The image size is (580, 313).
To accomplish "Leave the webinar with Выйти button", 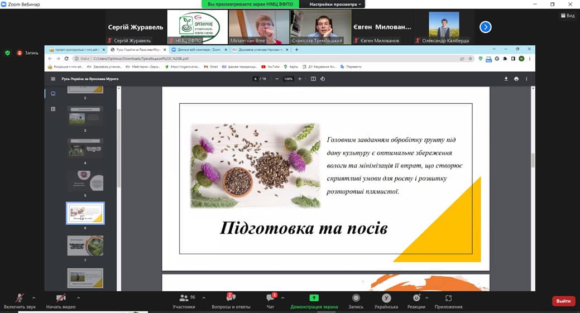I will 563,301.
